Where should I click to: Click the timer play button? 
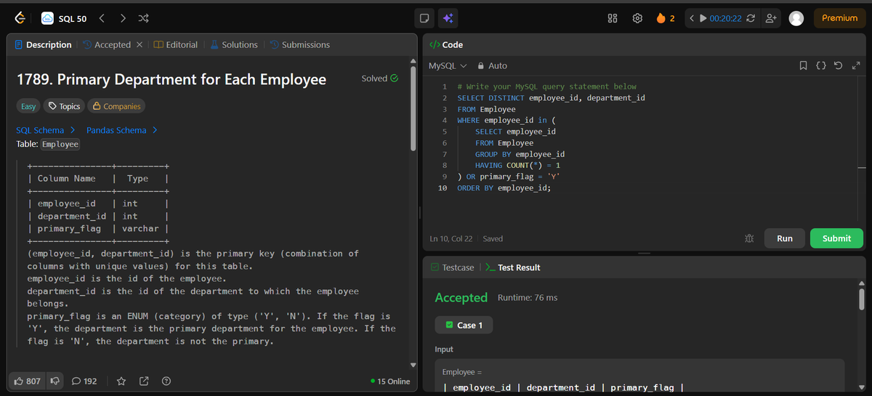click(x=703, y=18)
